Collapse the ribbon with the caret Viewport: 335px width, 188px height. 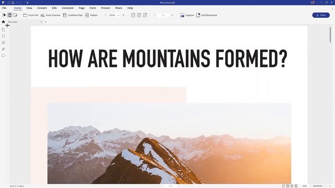(332, 9)
